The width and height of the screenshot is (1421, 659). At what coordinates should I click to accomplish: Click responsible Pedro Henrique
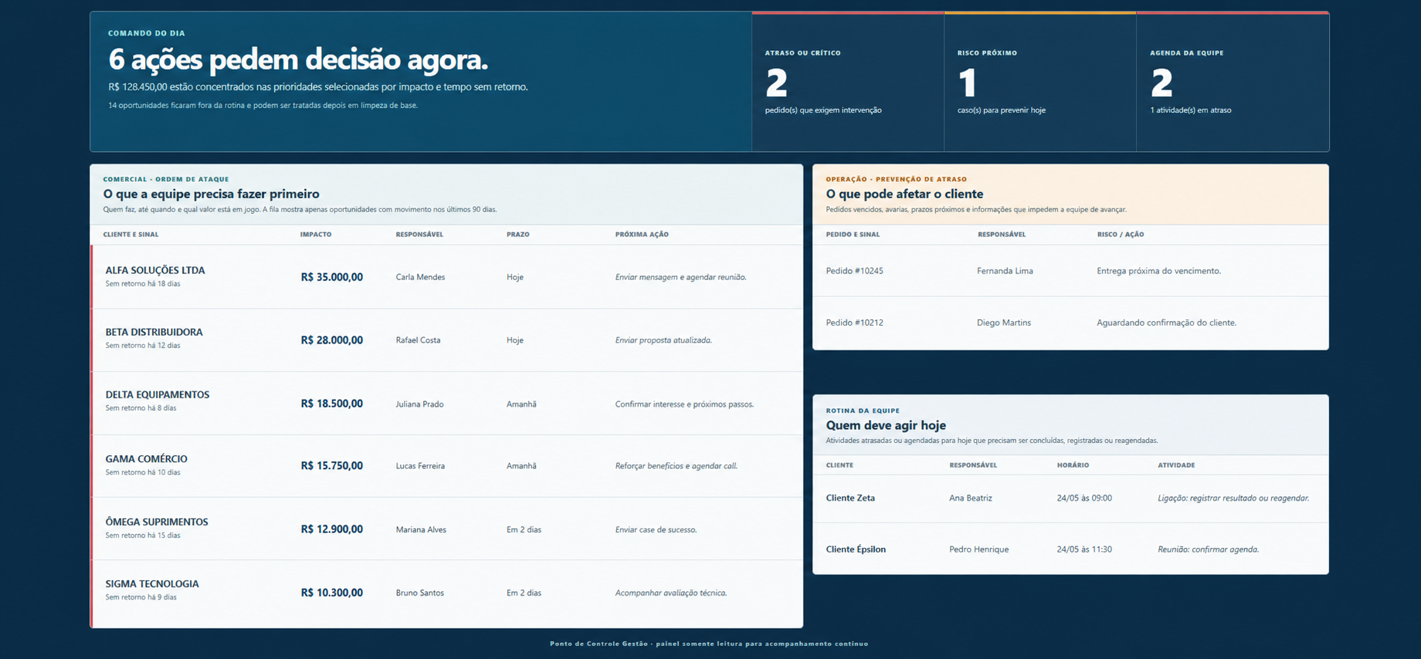click(978, 549)
